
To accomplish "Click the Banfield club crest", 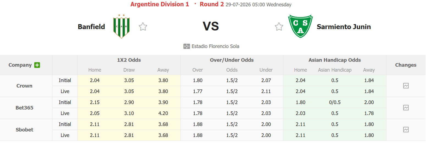I will tap(121, 26).
